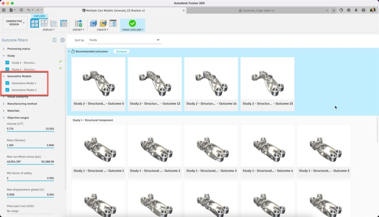379x217 pixels.
Task: Click the Finish Explore button
Action: (133, 29)
